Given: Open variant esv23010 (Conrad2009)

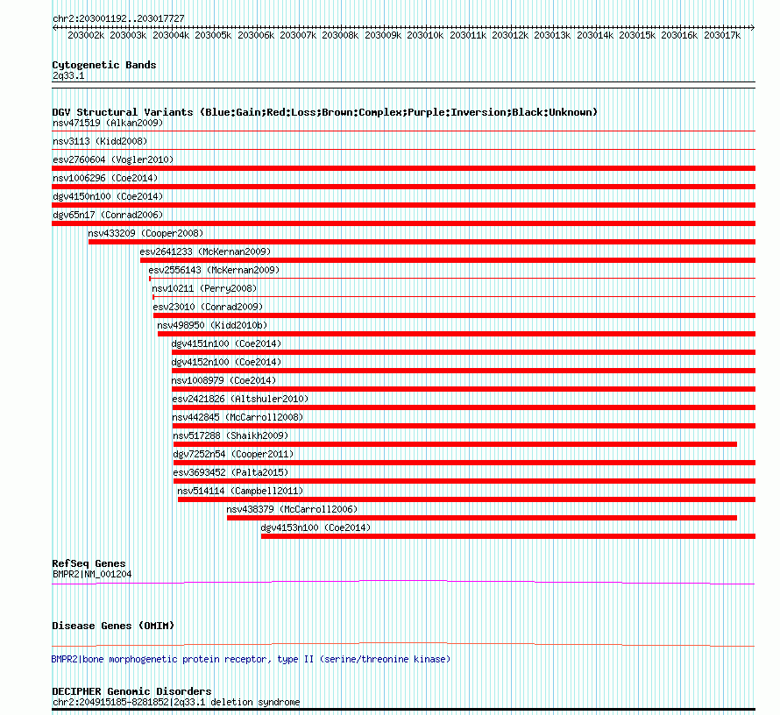Looking at the screenshot, I should [x=208, y=307].
